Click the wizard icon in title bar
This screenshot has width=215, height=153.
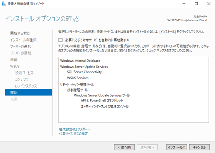point(4,3)
